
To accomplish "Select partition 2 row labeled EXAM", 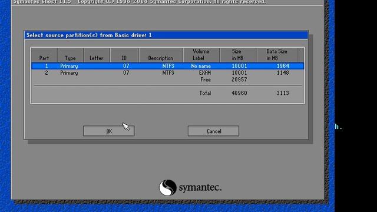I will (x=167, y=73).
